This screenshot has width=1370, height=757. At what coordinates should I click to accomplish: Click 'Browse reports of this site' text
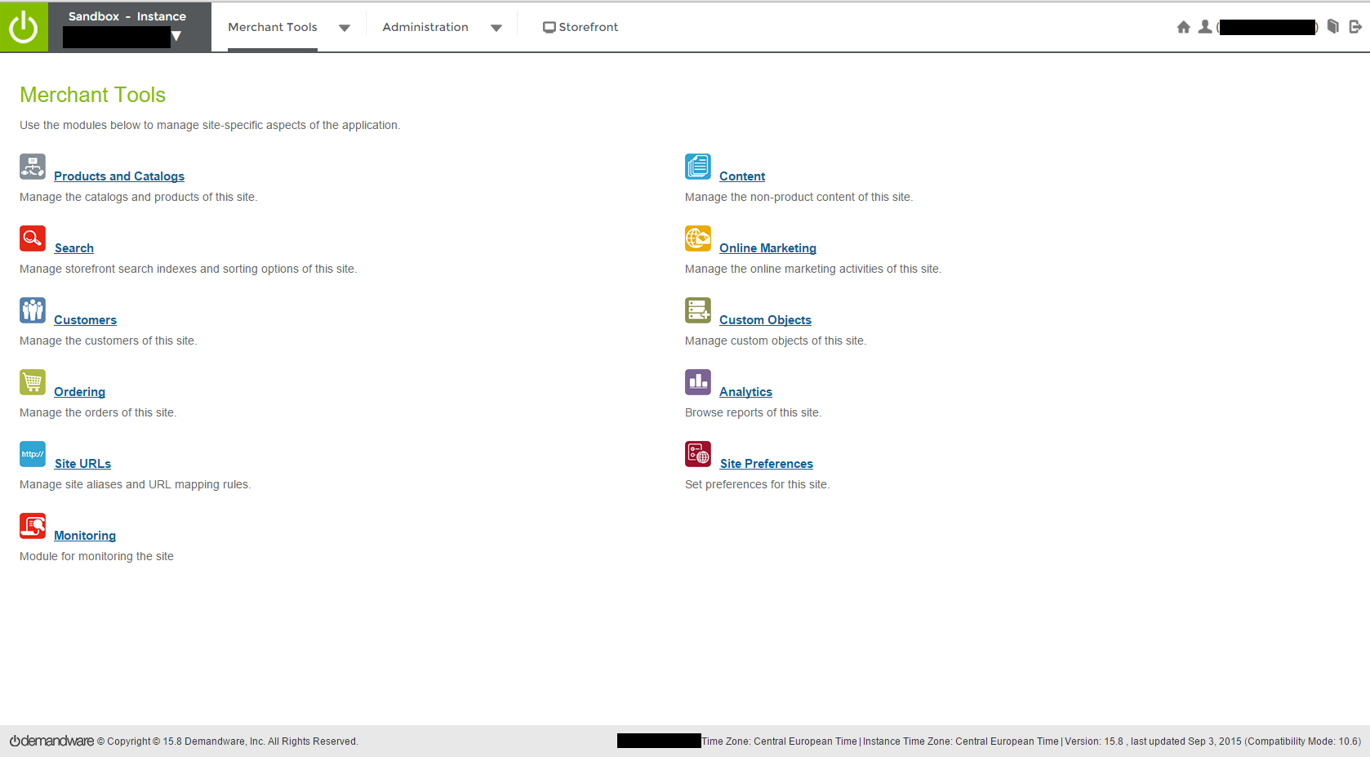[753, 412]
